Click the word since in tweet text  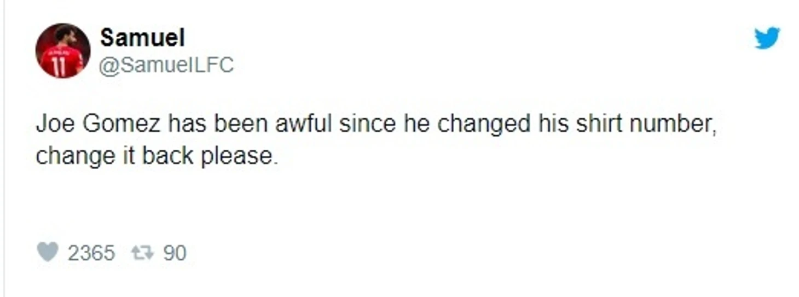368,125
